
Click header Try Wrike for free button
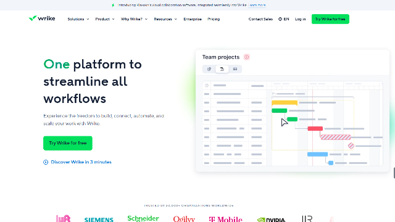pyautogui.click(x=330, y=19)
